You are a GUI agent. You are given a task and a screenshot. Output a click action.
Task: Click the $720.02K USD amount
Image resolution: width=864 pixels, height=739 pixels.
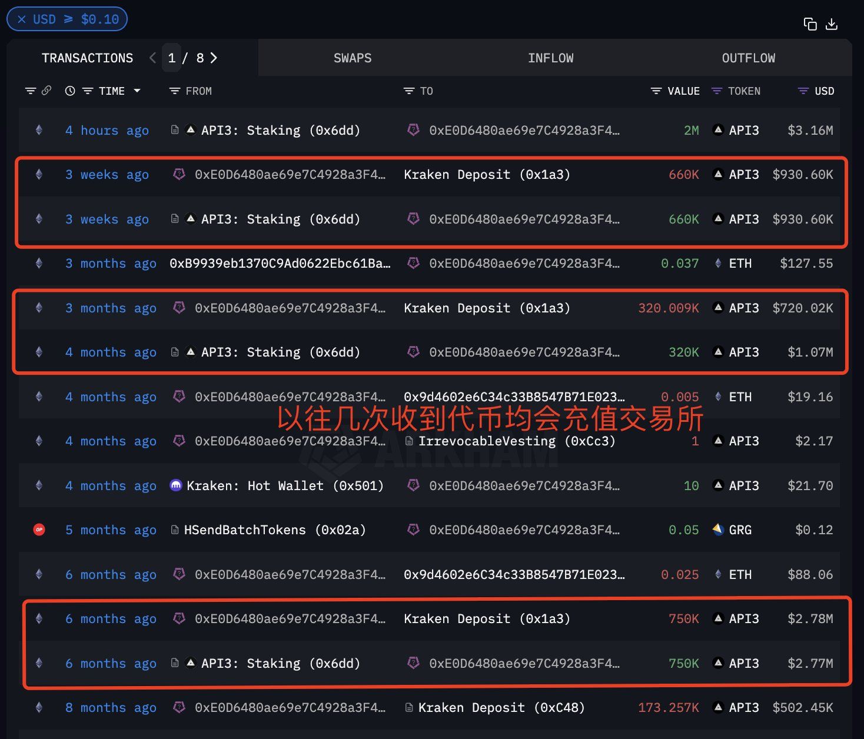pos(803,308)
